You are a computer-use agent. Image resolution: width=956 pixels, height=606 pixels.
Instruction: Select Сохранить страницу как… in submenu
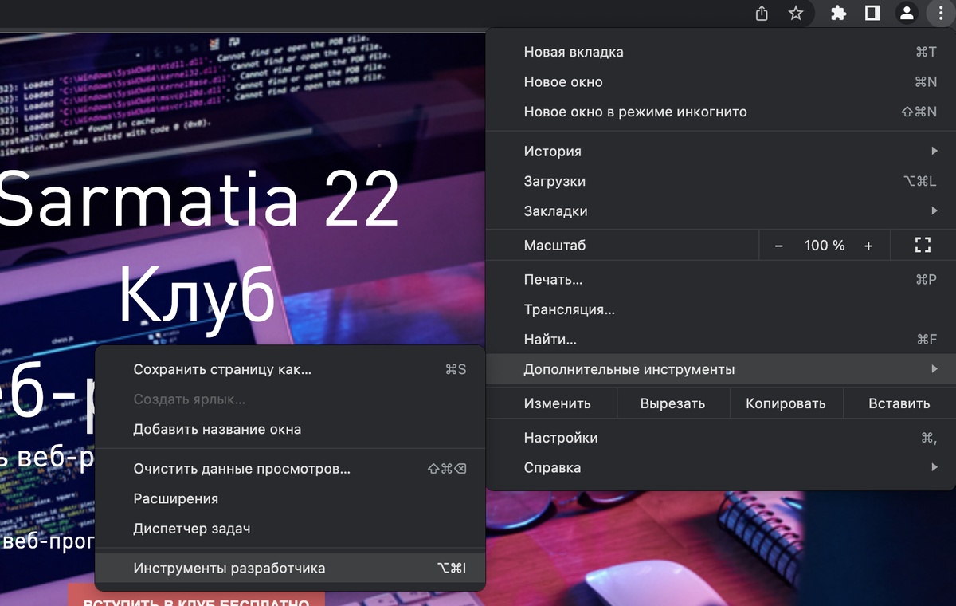tap(290, 370)
